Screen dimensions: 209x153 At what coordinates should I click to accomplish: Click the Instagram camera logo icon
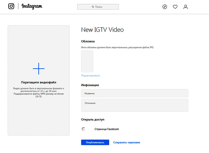point(11,6)
